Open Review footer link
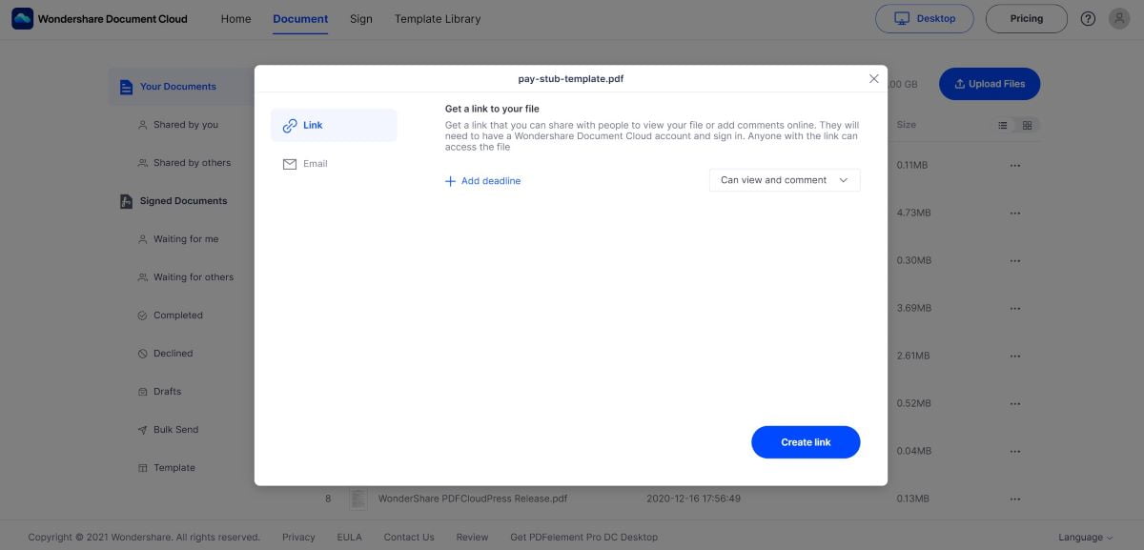Image resolution: width=1144 pixels, height=550 pixels. [472, 538]
